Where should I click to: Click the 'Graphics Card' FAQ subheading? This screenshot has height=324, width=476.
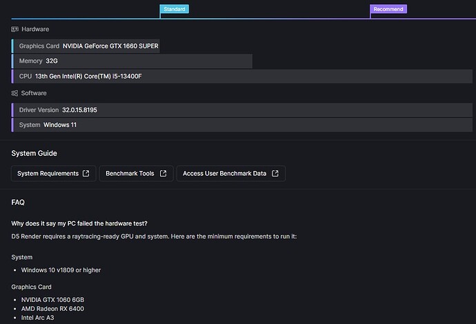31,287
